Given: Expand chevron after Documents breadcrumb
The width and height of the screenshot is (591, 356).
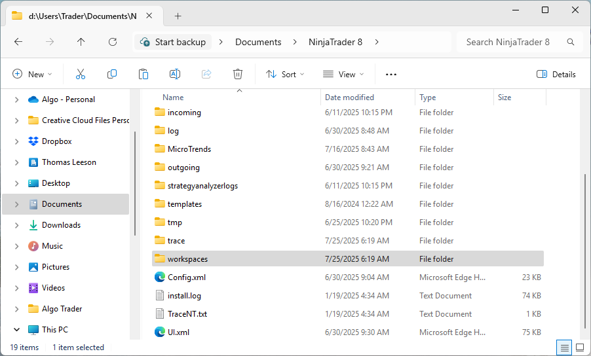Looking at the screenshot, I should (295, 42).
